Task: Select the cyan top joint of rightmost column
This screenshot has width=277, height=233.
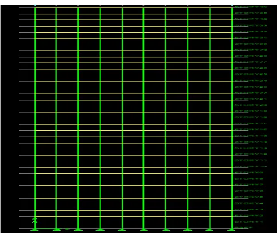Action: 232,5
